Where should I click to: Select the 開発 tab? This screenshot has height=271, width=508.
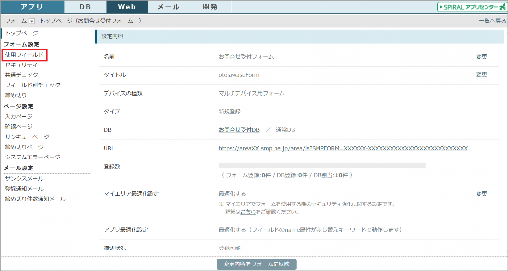coord(210,7)
